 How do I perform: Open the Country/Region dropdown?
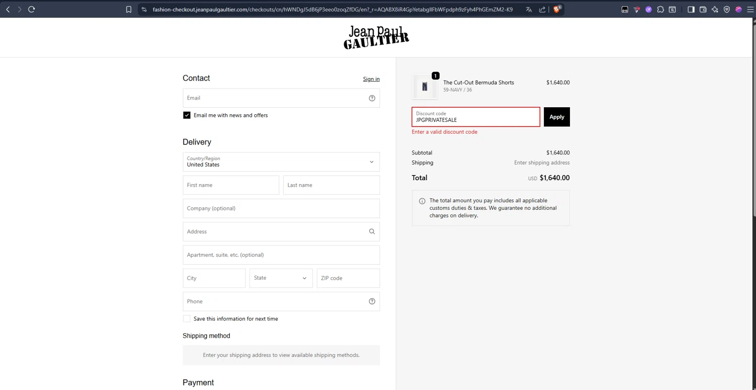tap(281, 162)
